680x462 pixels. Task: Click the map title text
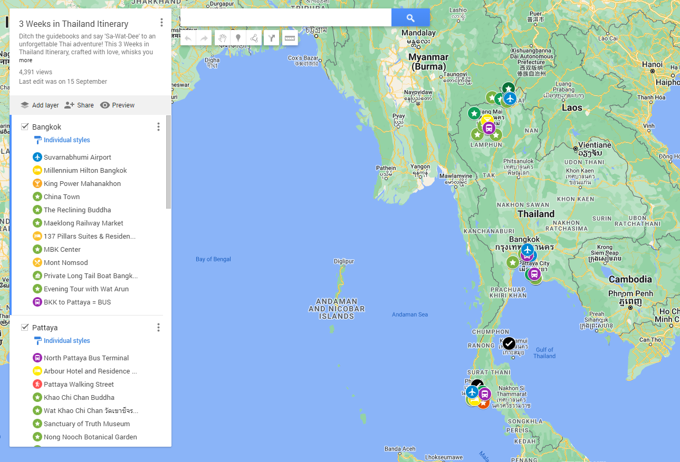point(73,24)
